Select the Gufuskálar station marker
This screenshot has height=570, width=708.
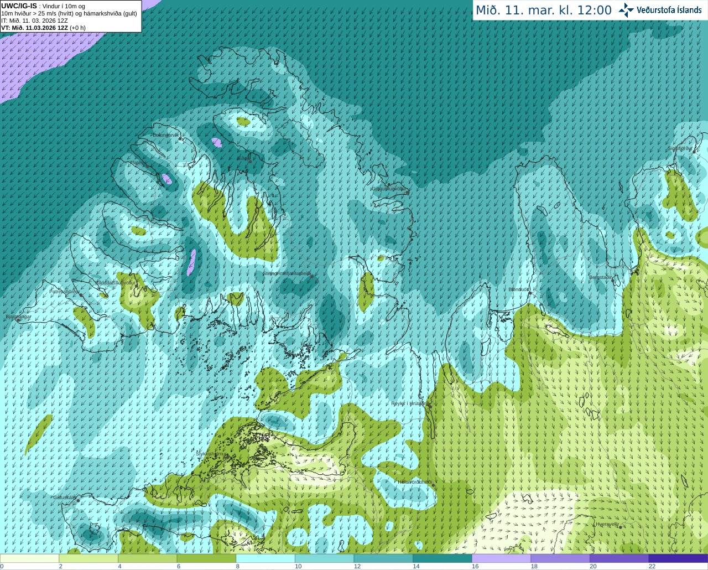click(78, 500)
